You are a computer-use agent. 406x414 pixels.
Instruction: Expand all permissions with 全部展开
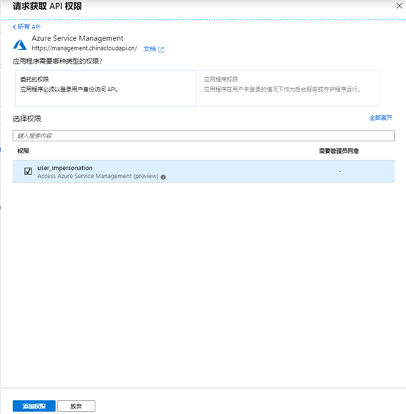pyautogui.click(x=380, y=118)
